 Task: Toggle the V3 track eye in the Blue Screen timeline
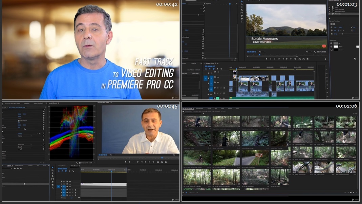click(70, 181)
